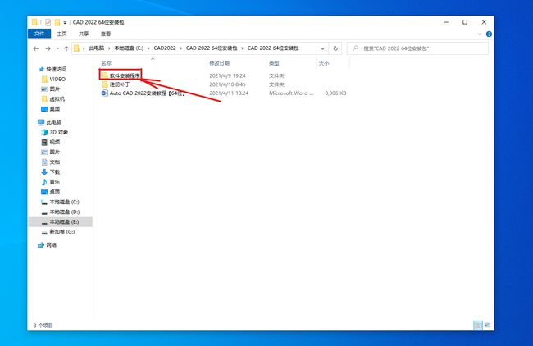Click the search box for CAD 2022 64位安装包
The height and width of the screenshot is (346, 533).
coord(417,48)
